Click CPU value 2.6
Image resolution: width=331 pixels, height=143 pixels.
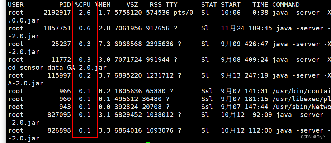click(x=85, y=13)
